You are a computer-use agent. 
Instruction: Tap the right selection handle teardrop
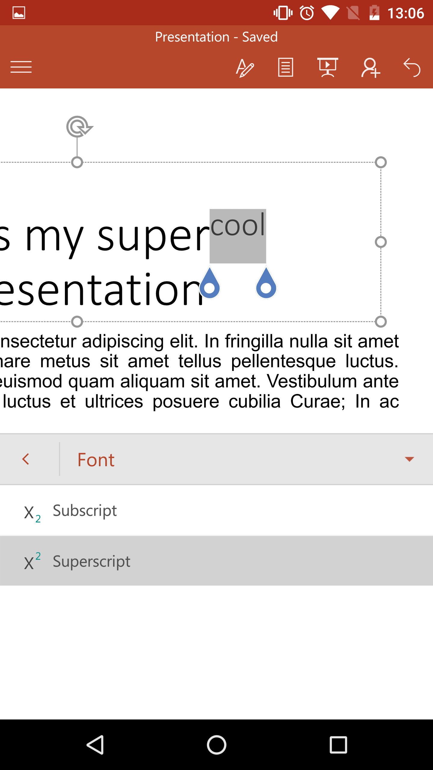[x=266, y=284]
